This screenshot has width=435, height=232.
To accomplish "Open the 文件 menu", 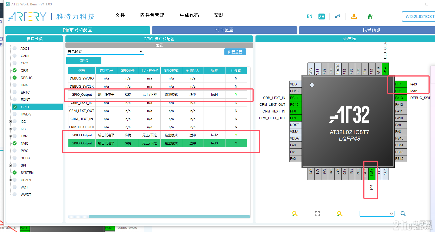I will [120, 15].
